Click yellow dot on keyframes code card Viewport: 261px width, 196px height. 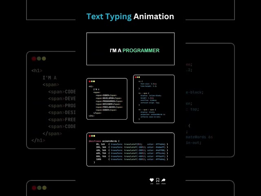point(94,136)
